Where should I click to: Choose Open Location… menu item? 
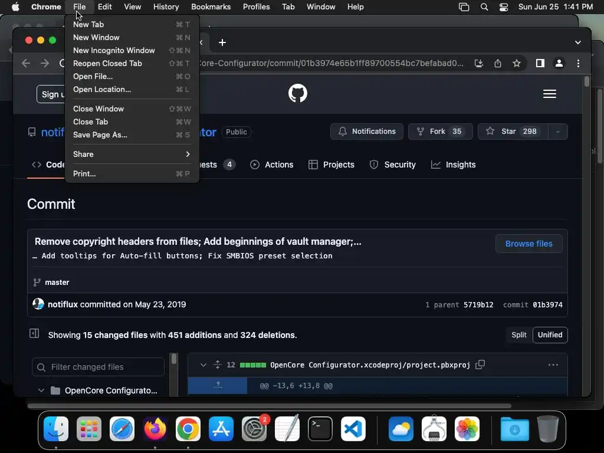click(132, 90)
